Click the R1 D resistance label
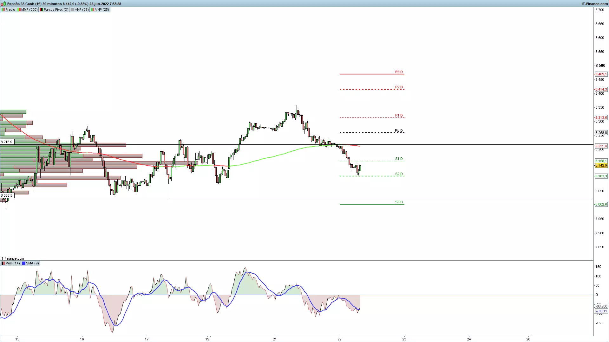The height and width of the screenshot is (342, 609). click(399, 115)
